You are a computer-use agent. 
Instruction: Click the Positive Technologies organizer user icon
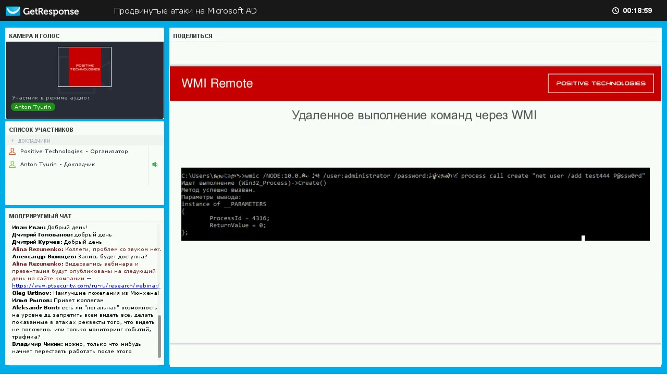click(13, 152)
